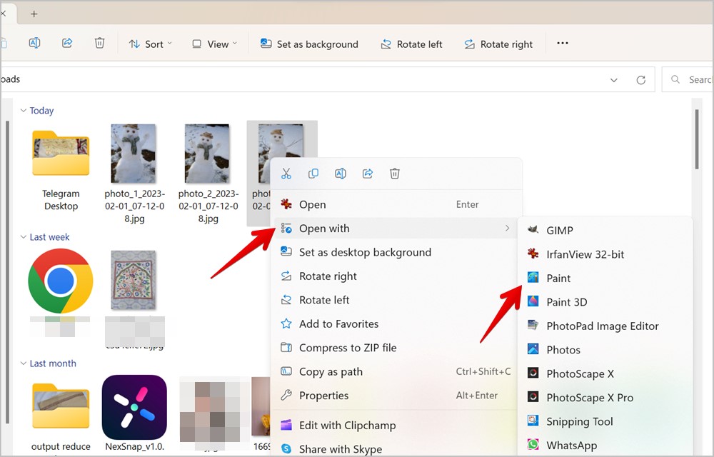Collapse the Last week group
This screenshot has height=457, width=714.
pos(24,237)
